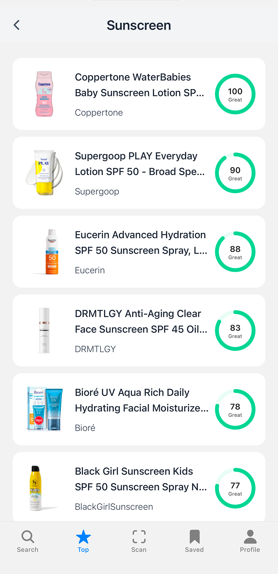This screenshot has width=278, height=574.
Task: Select the Top star icon
Action: pos(83,537)
